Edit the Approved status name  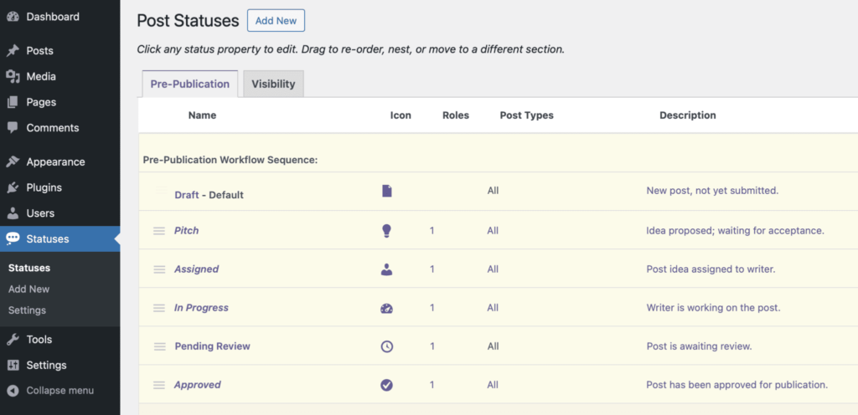[198, 385]
